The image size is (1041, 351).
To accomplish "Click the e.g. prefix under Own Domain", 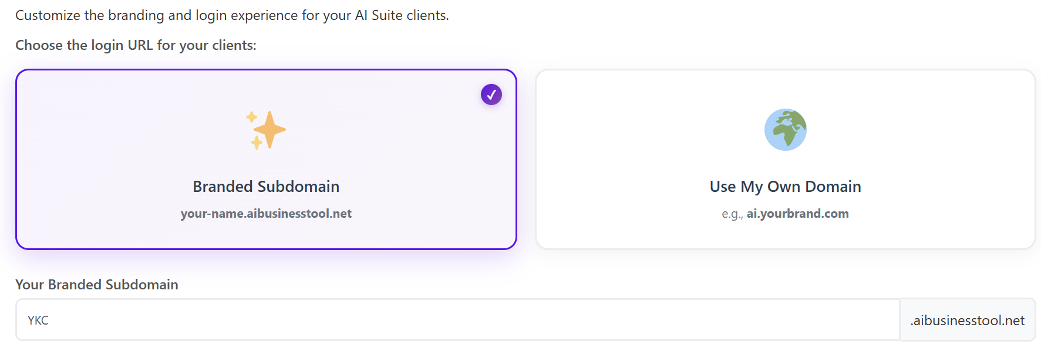I will tap(732, 214).
